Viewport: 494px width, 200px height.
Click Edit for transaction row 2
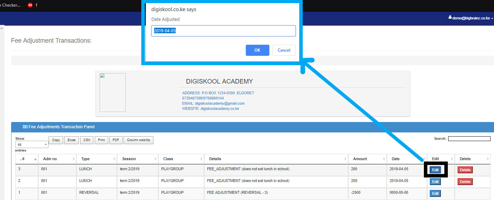pos(435,182)
